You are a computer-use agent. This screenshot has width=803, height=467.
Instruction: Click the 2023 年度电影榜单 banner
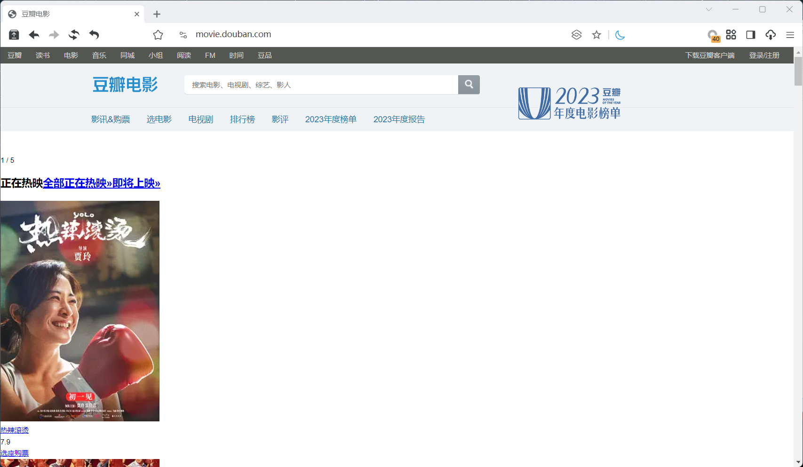pos(570,103)
